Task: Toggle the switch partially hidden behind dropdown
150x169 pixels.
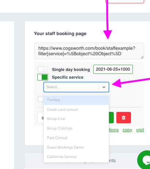Action: pos(41,99)
